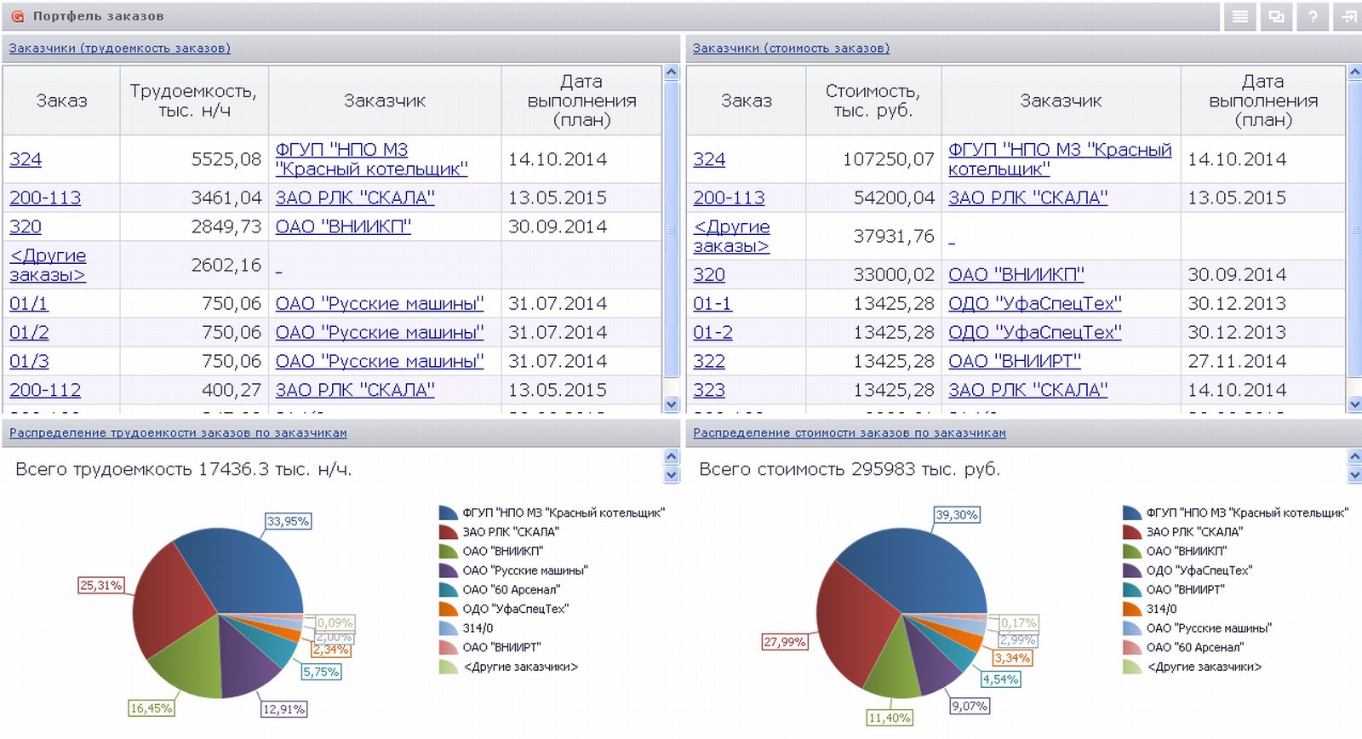Open order 01-2 link
Image resolution: width=1362 pixels, height=739 pixels.
tap(712, 332)
